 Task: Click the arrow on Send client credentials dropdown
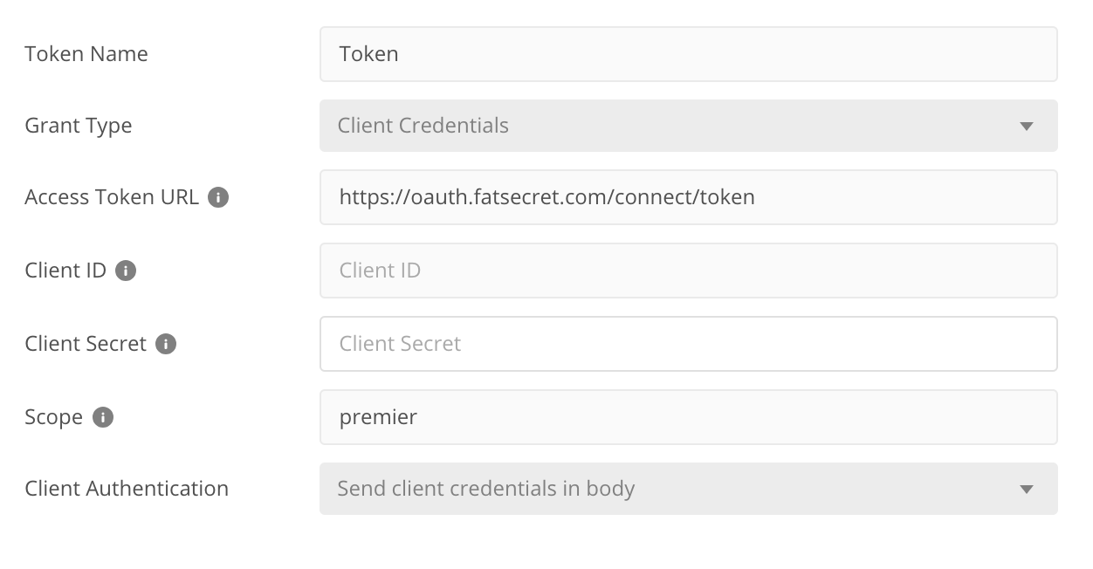click(1027, 490)
